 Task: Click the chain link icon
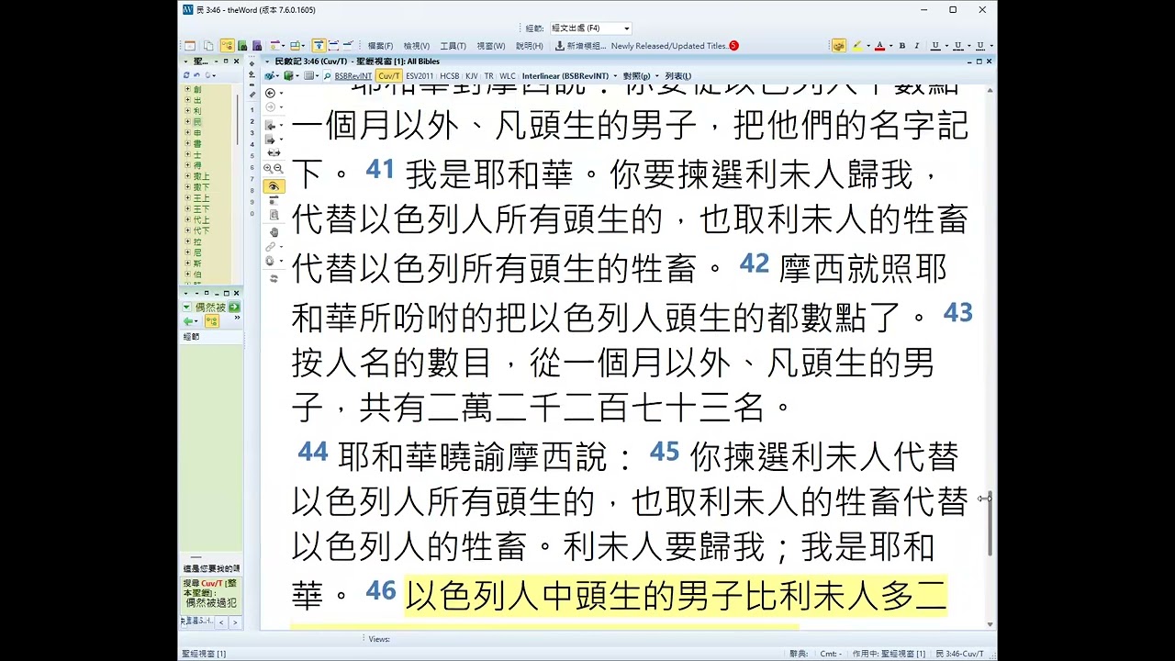pyautogui.click(x=270, y=246)
